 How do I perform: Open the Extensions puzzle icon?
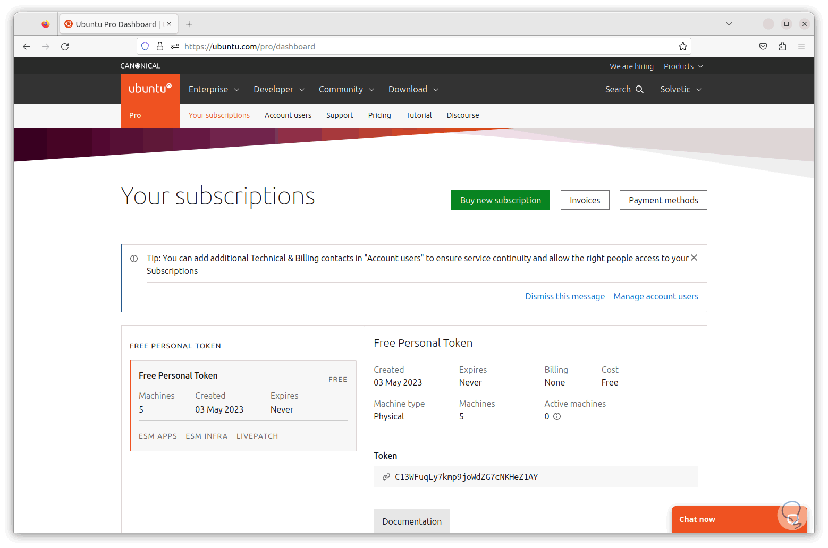(x=782, y=47)
